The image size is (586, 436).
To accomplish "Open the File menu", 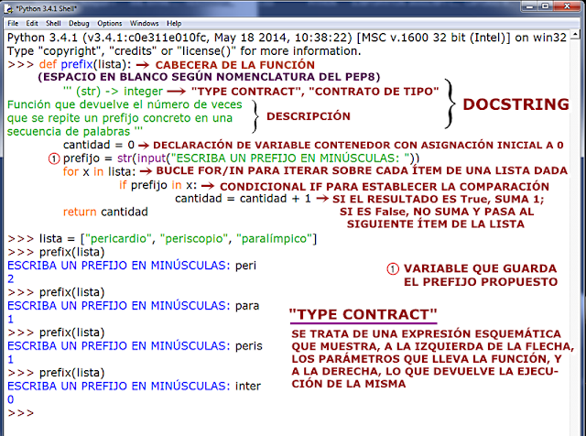I will pyautogui.click(x=13, y=23).
